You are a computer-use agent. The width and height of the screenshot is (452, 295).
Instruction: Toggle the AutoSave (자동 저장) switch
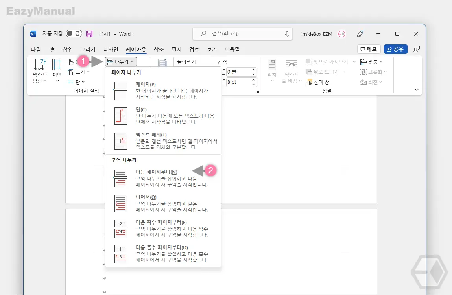(x=74, y=34)
